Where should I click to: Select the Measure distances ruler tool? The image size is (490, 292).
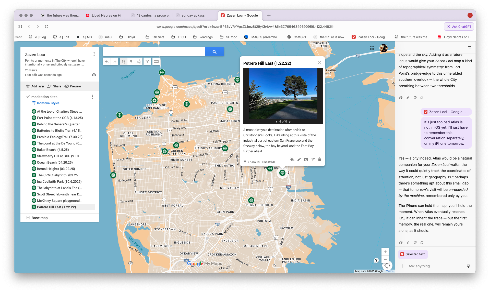156,61
